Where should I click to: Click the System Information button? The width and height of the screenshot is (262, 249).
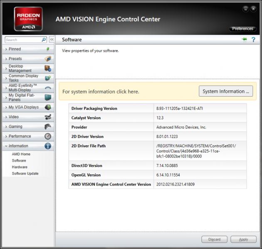click(x=226, y=91)
